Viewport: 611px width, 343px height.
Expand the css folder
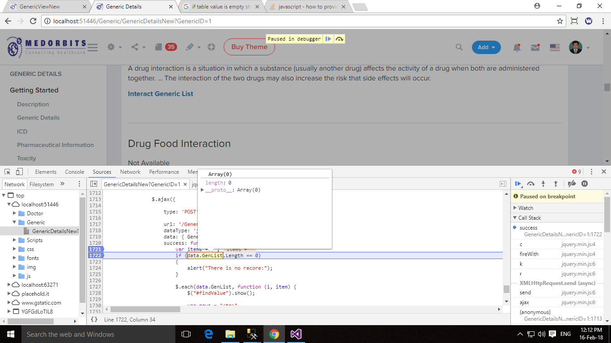pos(15,249)
